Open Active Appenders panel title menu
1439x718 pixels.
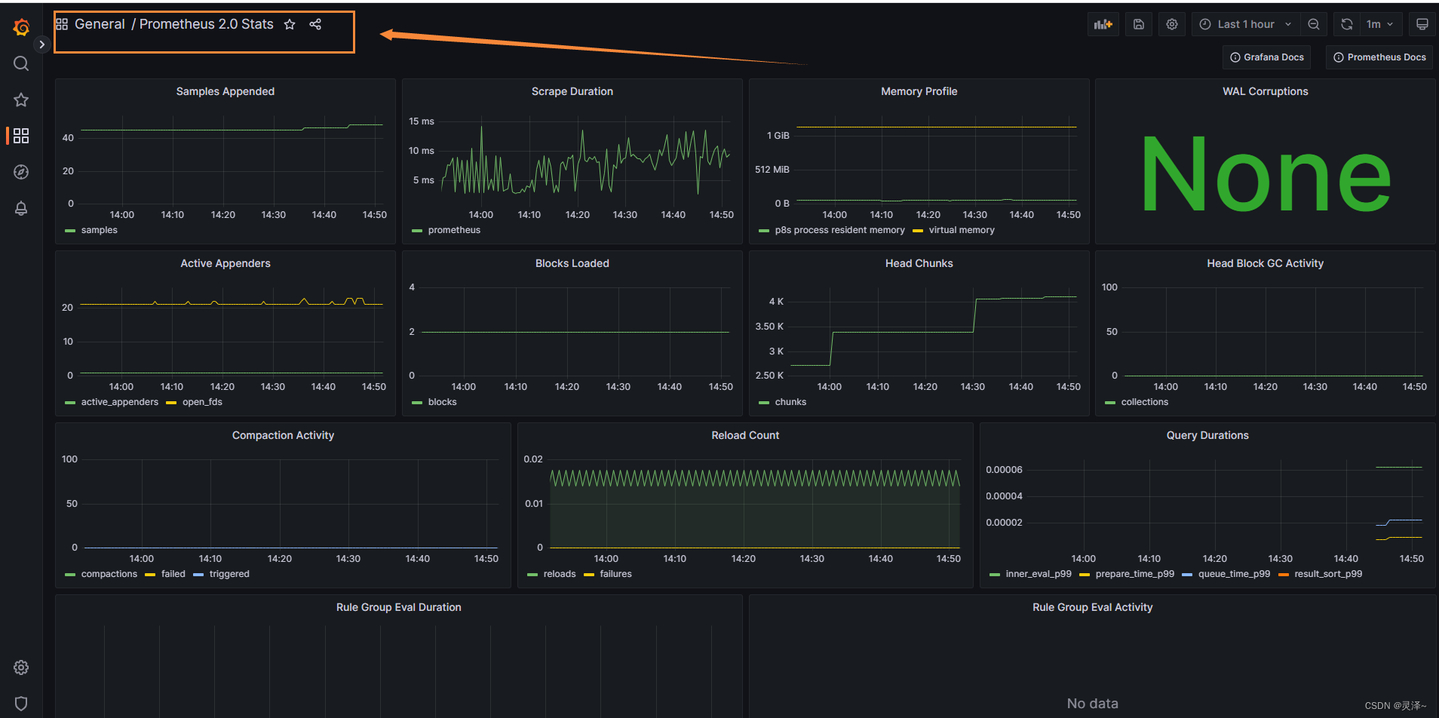point(226,263)
